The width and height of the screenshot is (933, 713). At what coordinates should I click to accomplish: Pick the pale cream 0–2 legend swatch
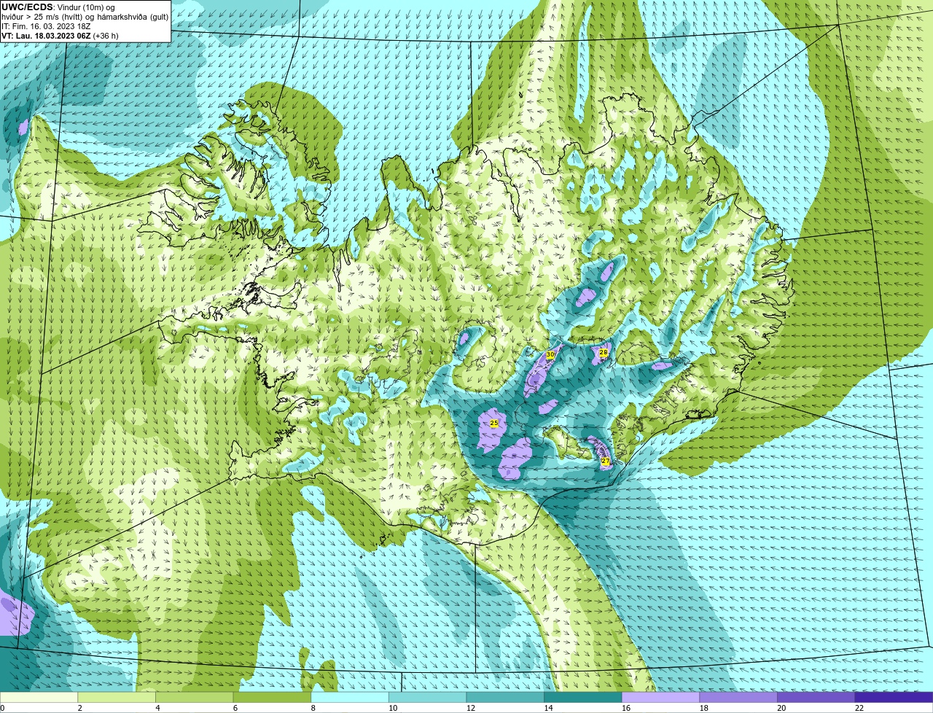[39, 697]
